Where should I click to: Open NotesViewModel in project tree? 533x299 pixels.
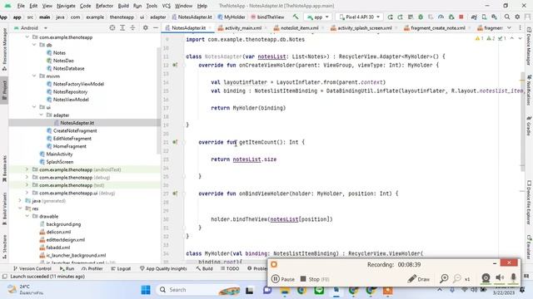71,100
